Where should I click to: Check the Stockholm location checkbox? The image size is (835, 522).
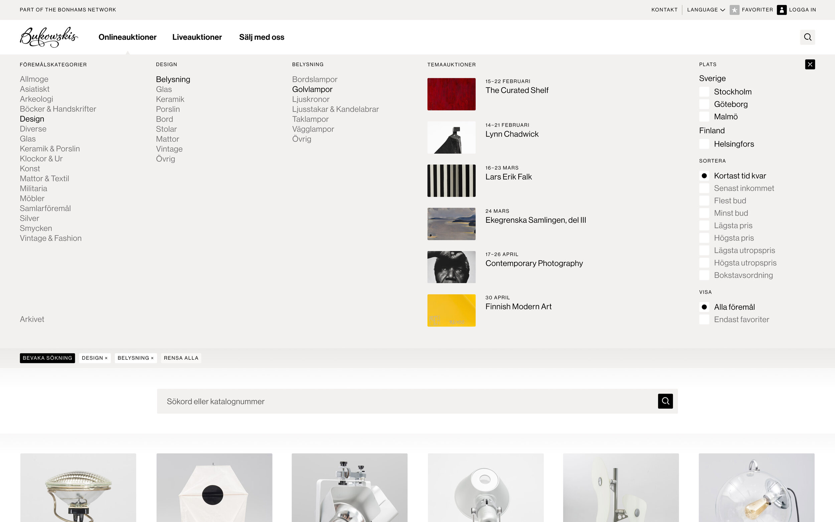pos(704,92)
